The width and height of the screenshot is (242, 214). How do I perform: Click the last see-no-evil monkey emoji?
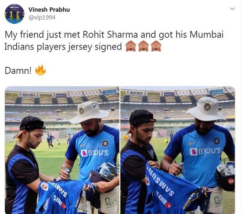pyautogui.click(x=156, y=46)
